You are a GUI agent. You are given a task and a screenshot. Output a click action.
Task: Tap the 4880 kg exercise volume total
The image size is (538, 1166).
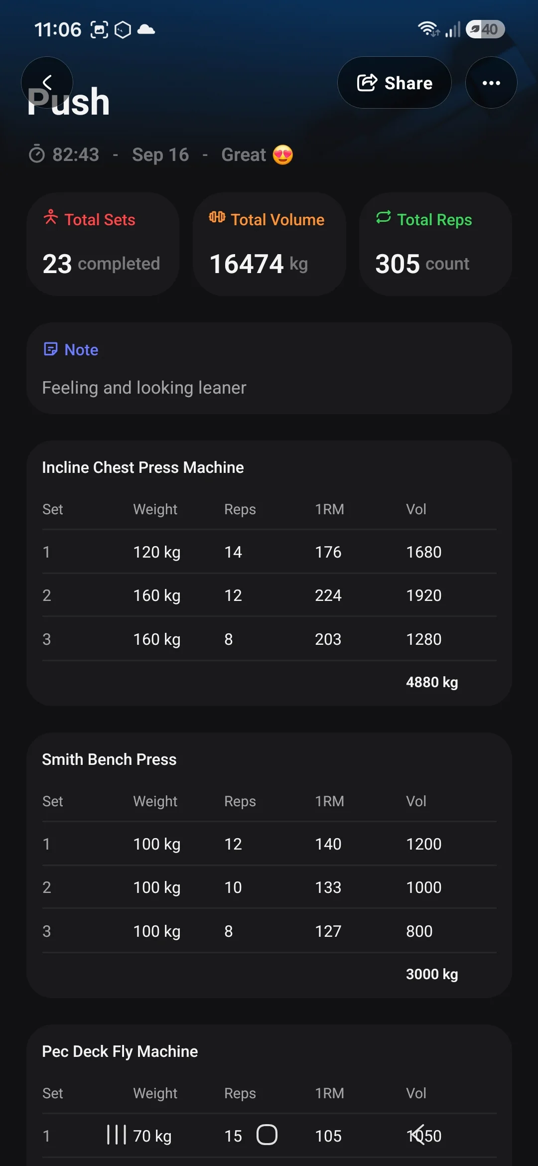(432, 682)
